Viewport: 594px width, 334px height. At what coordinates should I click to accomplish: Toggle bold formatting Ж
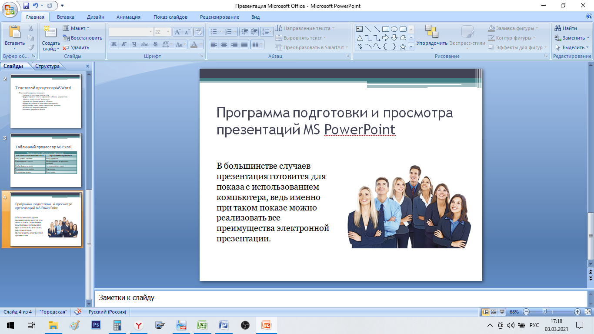114,44
